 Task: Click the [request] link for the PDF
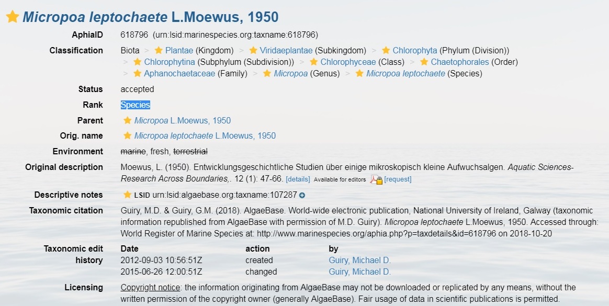tap(398, 179)
